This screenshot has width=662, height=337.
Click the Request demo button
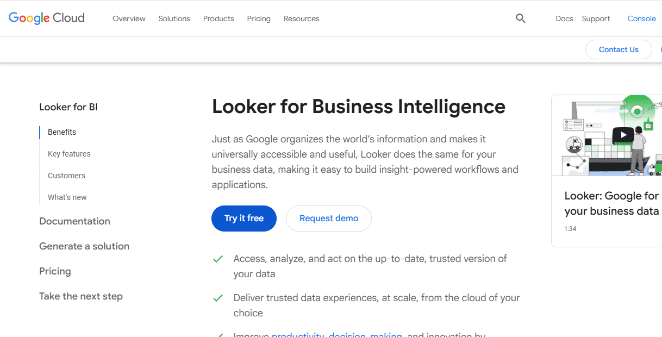pyautogui.click(x=329, y=219)
